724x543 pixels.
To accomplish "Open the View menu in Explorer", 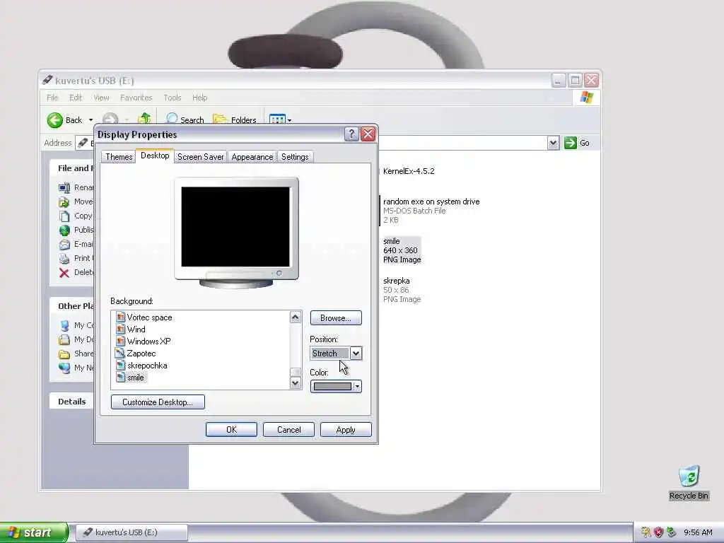I will 101,98.
